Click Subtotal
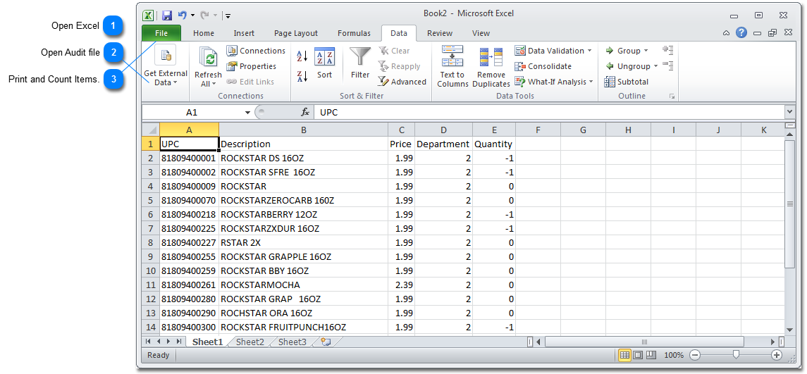 tap(627, 81)
